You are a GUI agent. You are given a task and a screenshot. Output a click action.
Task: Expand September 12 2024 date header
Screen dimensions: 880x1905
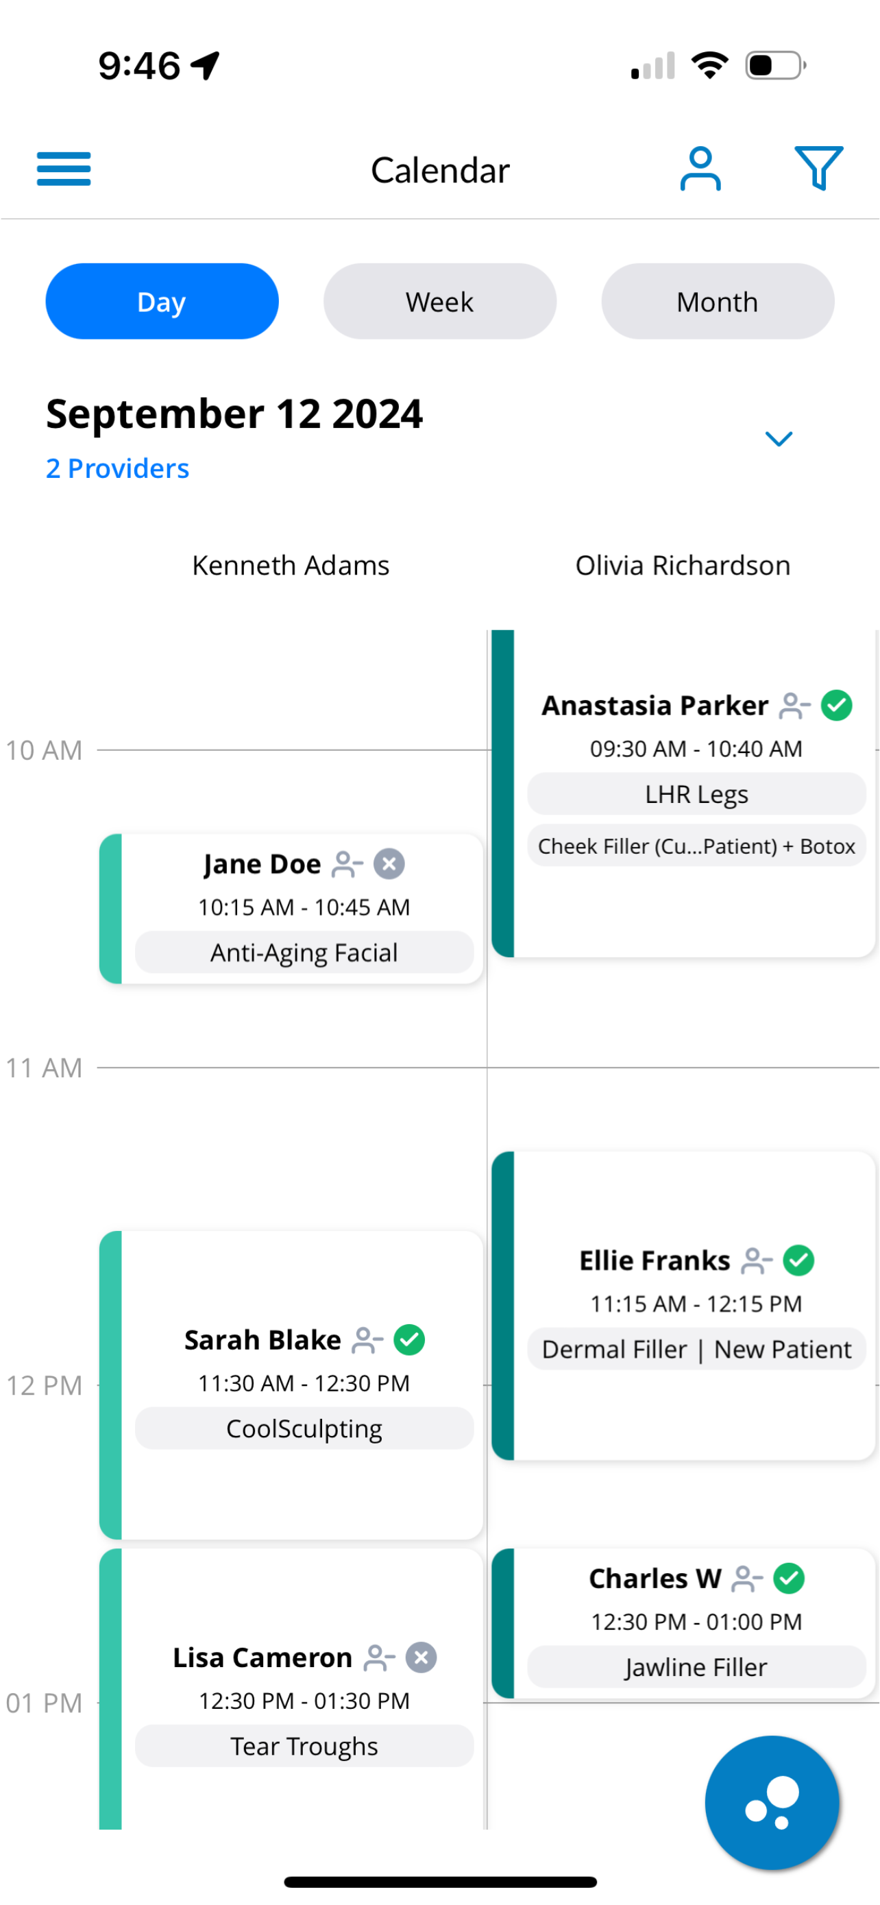234,414
